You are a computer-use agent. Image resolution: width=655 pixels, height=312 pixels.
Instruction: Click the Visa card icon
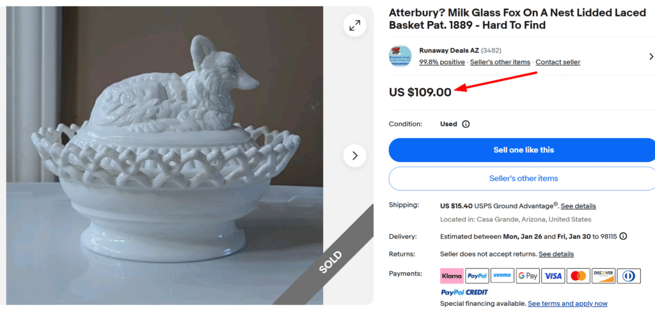[x=553, y=276]
